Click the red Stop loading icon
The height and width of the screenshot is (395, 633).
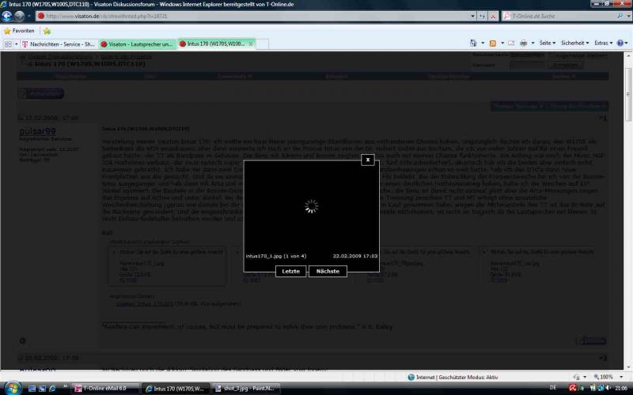pos(493,16)
